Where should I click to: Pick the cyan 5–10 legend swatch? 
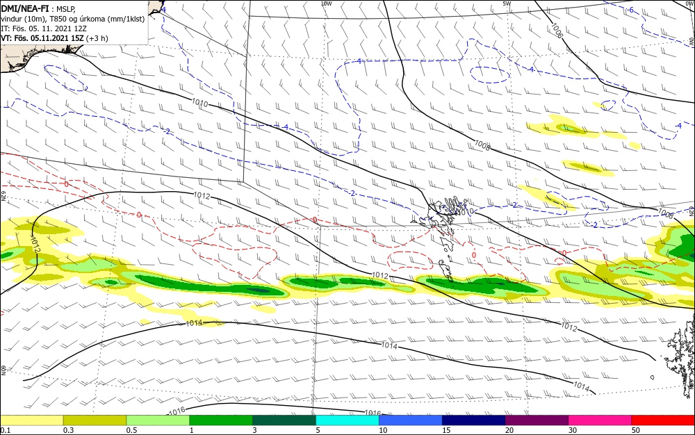pyautogui.click(x=347, y=420)
